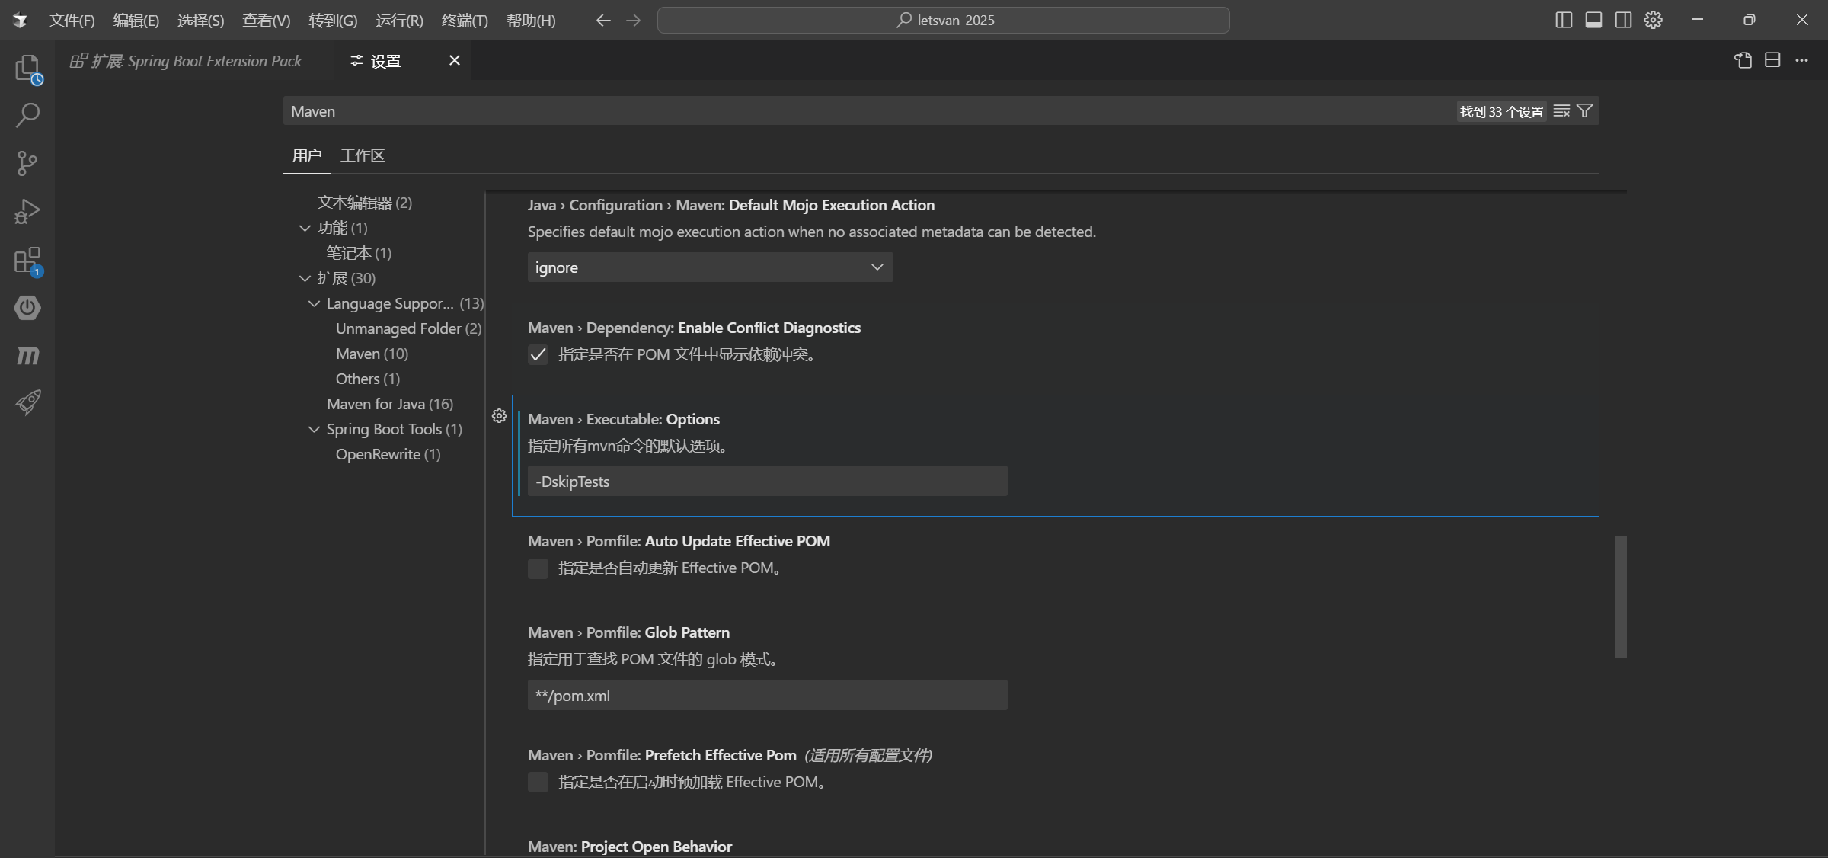Open the Extensions view

[28, 260]
